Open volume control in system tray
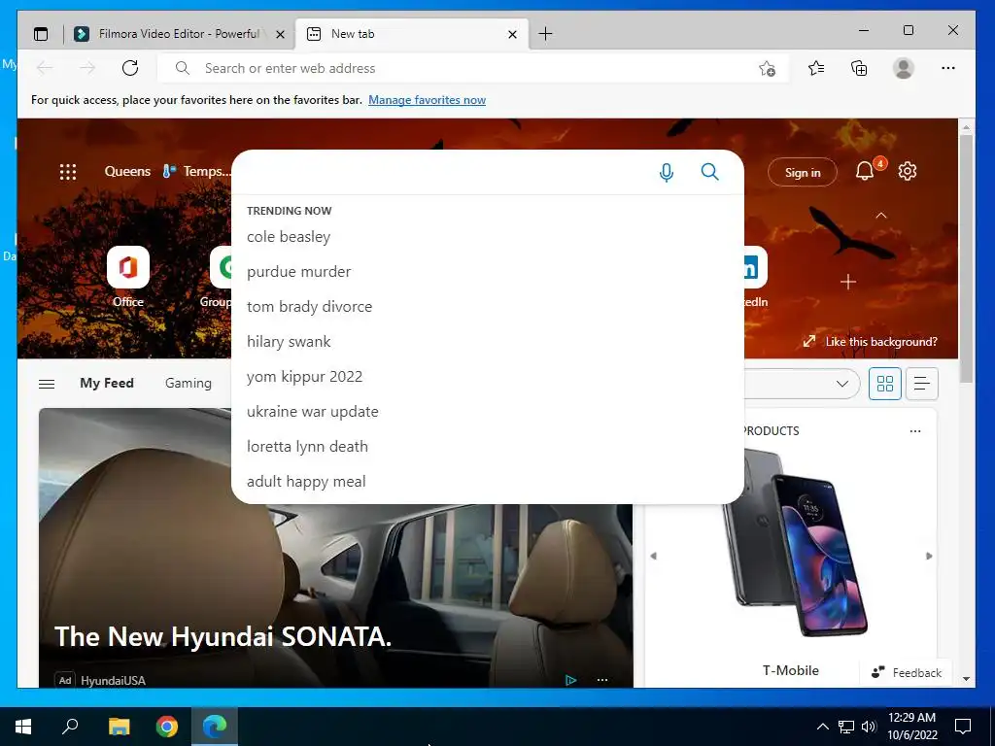This screenshot has width=995, height=746. point(869,727)
